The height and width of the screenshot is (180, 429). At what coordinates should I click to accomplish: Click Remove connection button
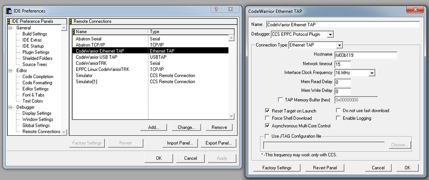219,127
